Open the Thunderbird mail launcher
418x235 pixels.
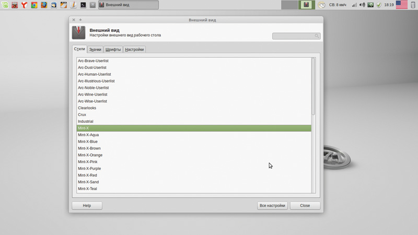pos(54,5)
